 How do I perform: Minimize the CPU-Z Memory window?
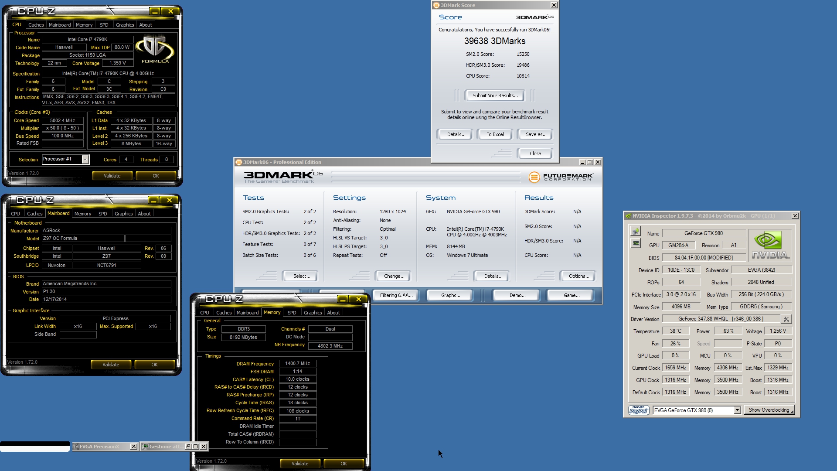[x=343, y=299]
